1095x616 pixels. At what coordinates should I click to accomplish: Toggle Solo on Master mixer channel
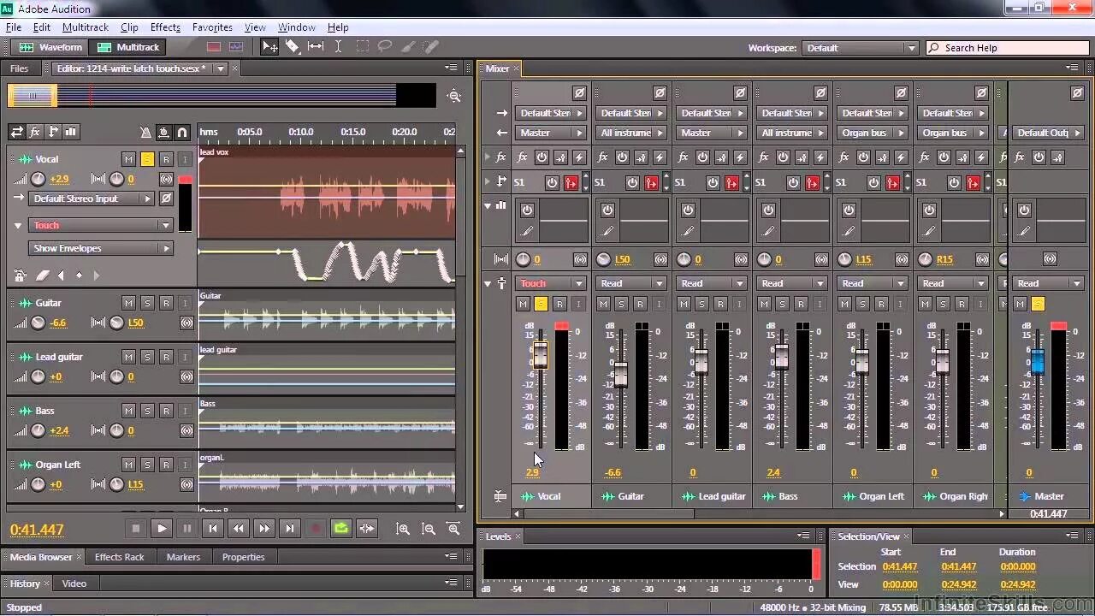pos(1038,304)
